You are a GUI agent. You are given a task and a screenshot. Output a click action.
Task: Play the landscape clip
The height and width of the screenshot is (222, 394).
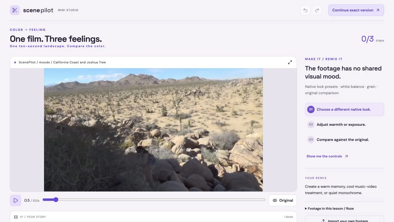[16, 200]
